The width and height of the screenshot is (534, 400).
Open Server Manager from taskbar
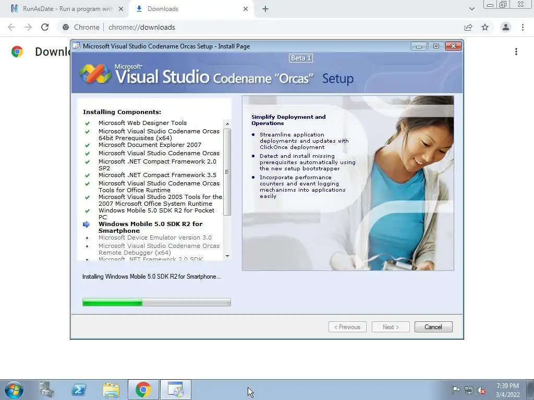point(46,390)
